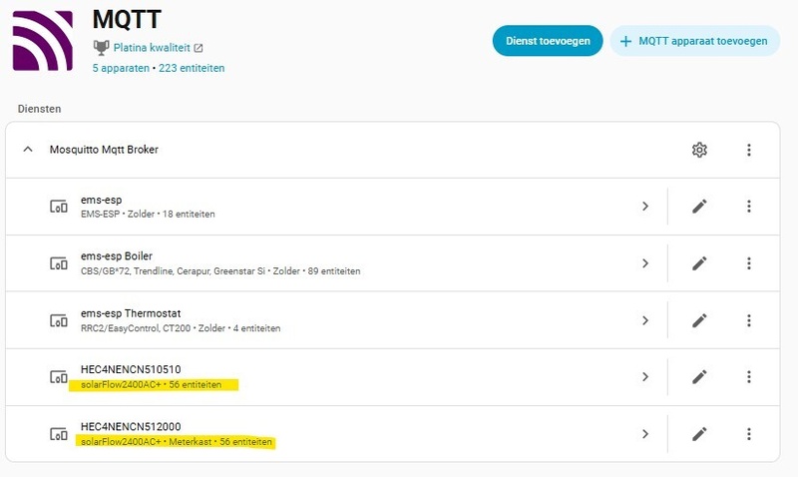
Task: Open three-dot menu for ems-esp Thermostat
Action: 749,320
